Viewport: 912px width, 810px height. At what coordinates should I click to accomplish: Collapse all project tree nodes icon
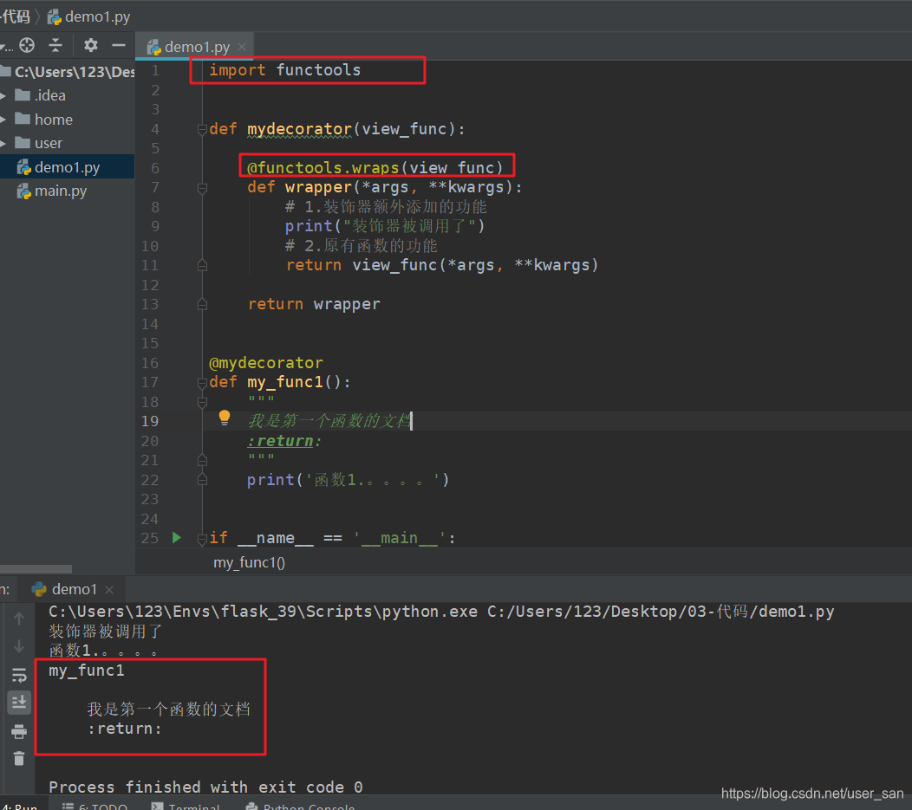55,45
